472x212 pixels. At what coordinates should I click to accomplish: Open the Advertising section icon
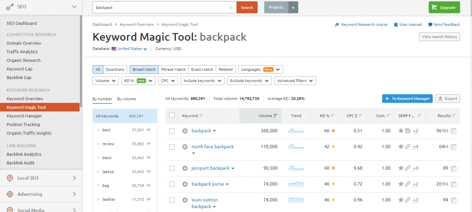tap(10, 194)
